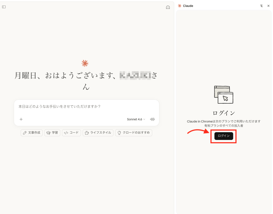Click the Claude starburst logo above the greeting
The width and height of the screenshot is (273, 214).
pyautogui.click(x=85, y=63)
